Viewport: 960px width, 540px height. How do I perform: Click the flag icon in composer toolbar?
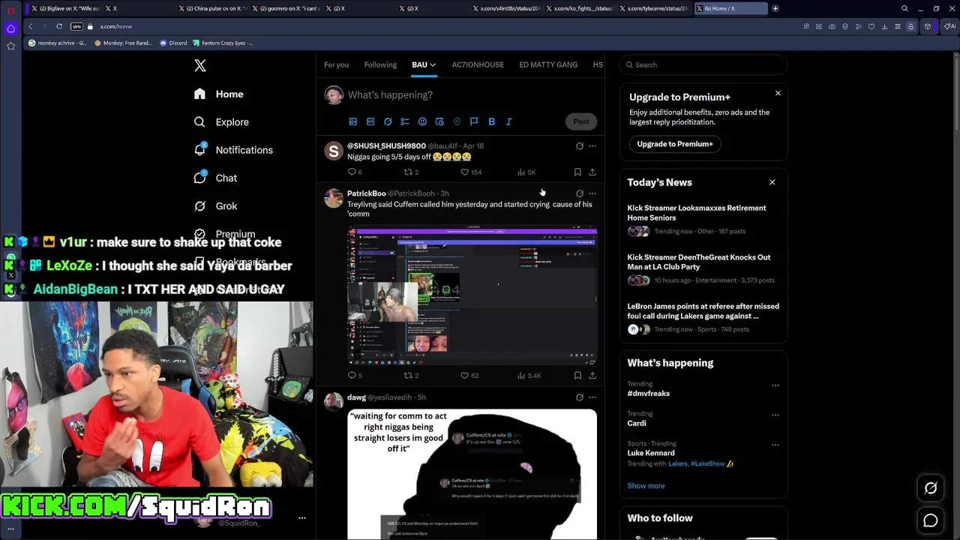[474, 121]
